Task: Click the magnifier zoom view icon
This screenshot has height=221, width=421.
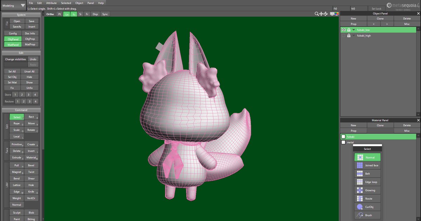Action: (x=316, y=14)
